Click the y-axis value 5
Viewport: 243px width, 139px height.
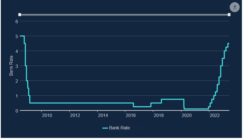(17, 36)
